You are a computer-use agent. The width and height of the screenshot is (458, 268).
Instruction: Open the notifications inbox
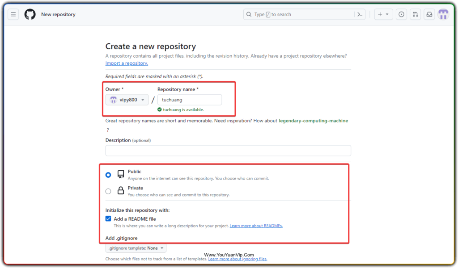(429, 14)
